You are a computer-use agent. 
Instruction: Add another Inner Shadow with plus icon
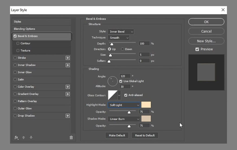68,65
